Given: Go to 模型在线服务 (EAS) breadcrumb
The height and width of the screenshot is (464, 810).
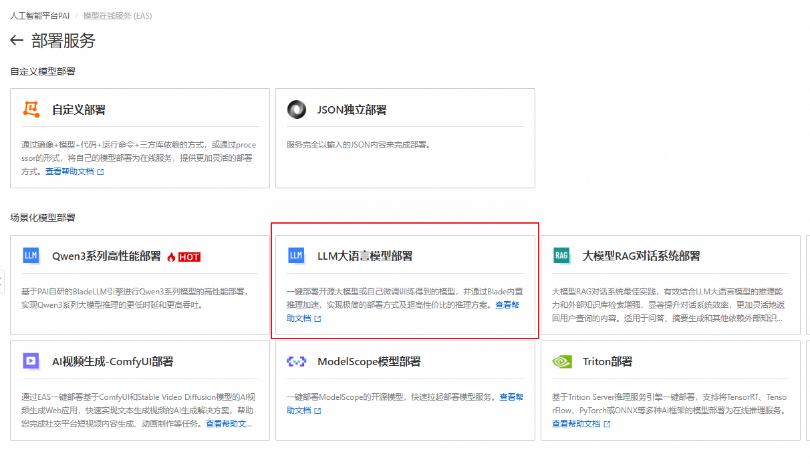Looking at the screenshot, I should [118, 15].
